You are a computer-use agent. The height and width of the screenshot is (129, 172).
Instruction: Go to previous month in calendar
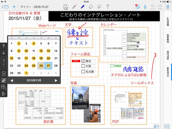tap(12, 81)
